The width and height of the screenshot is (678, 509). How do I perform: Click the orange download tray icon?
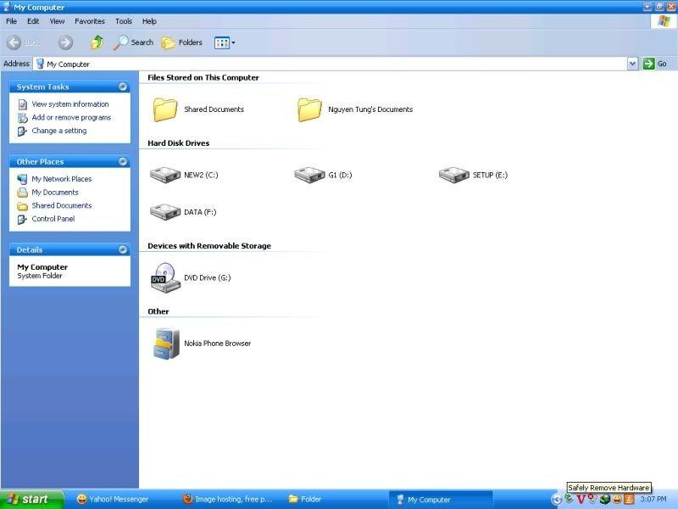(x=629, y=499)
